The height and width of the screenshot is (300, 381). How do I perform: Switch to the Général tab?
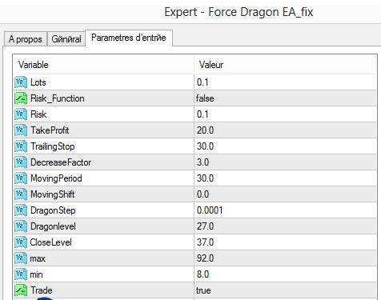[x=66, y=39]
